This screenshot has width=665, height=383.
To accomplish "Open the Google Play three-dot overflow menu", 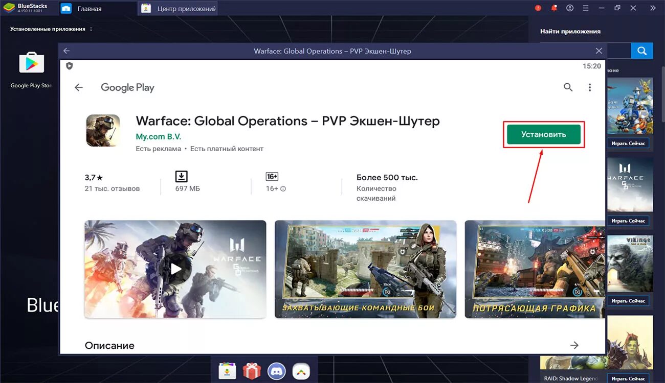I will [590, 87].
